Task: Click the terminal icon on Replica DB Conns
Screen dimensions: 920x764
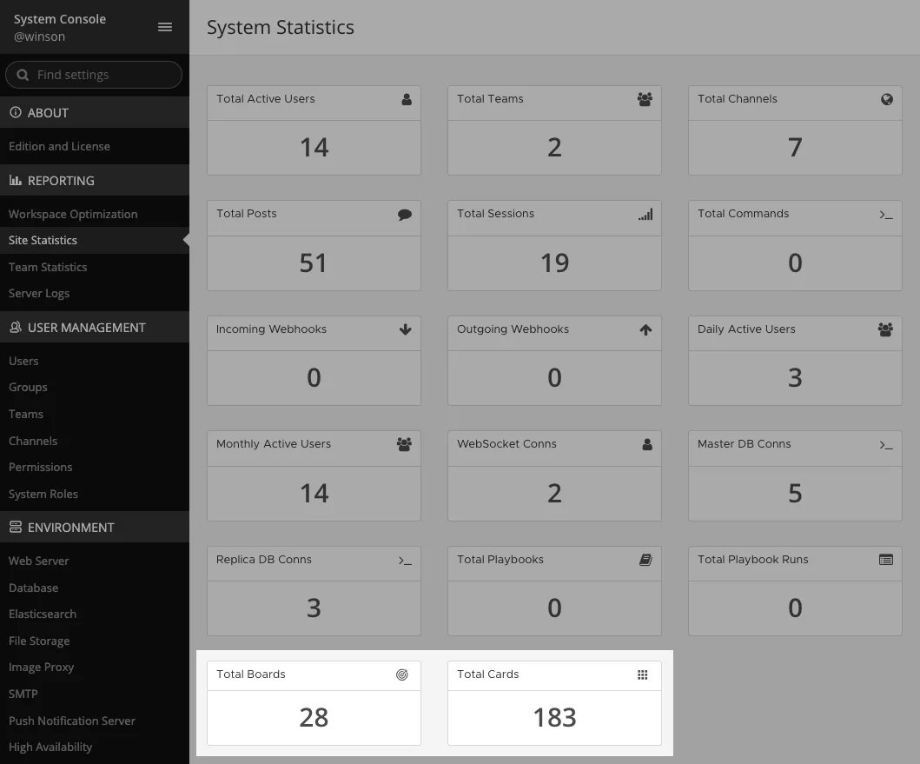Action: [x=405, y=561]
